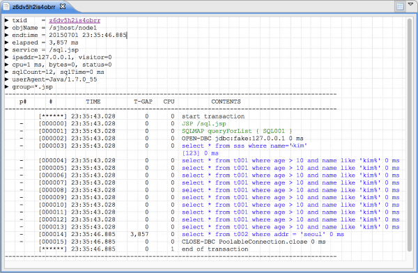Click the JSP /sql.jsp step

click(x=204, y=124)
